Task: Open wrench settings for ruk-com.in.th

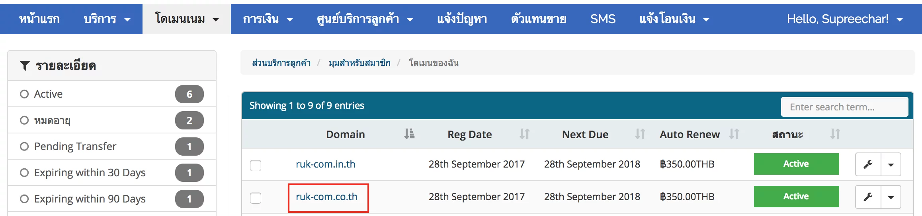Action: click(x=868, y=164)
